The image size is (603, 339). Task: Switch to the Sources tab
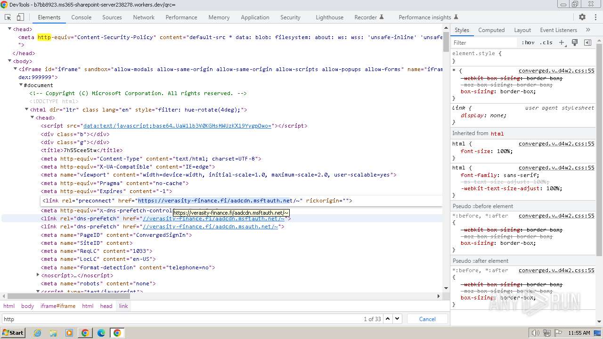[x=112, y=17]
